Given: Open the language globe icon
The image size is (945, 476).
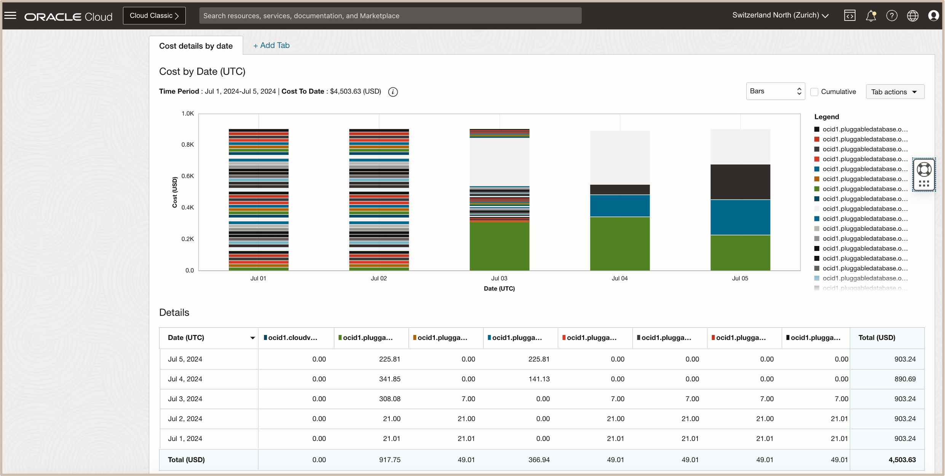Looking at the screenshot, I should click(x=913, y=16).
